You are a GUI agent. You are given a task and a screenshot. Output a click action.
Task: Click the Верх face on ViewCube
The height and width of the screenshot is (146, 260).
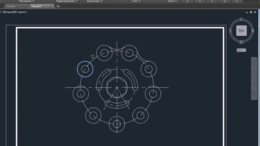click(x=241, y=30)
